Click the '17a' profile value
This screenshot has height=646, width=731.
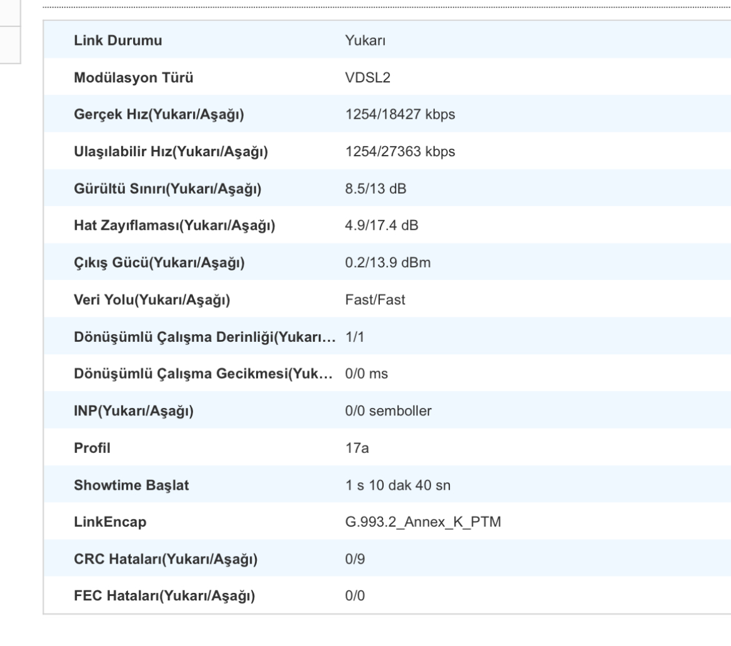357,448
